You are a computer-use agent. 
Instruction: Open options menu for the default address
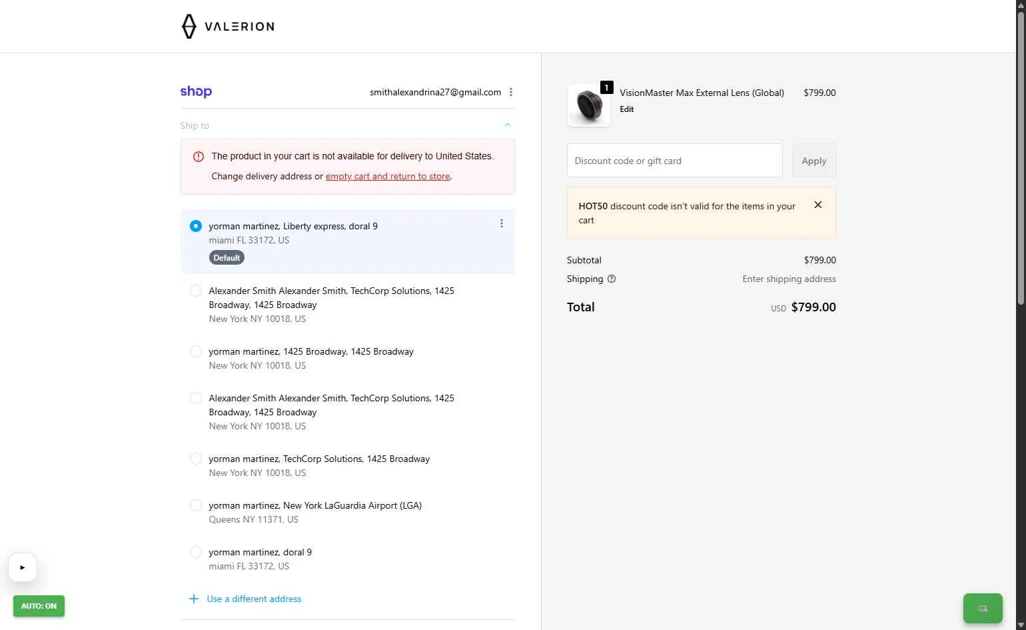[502, 224]
